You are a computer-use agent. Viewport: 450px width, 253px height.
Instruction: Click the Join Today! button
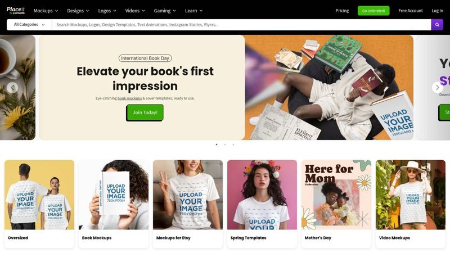[x=145, y=112]
